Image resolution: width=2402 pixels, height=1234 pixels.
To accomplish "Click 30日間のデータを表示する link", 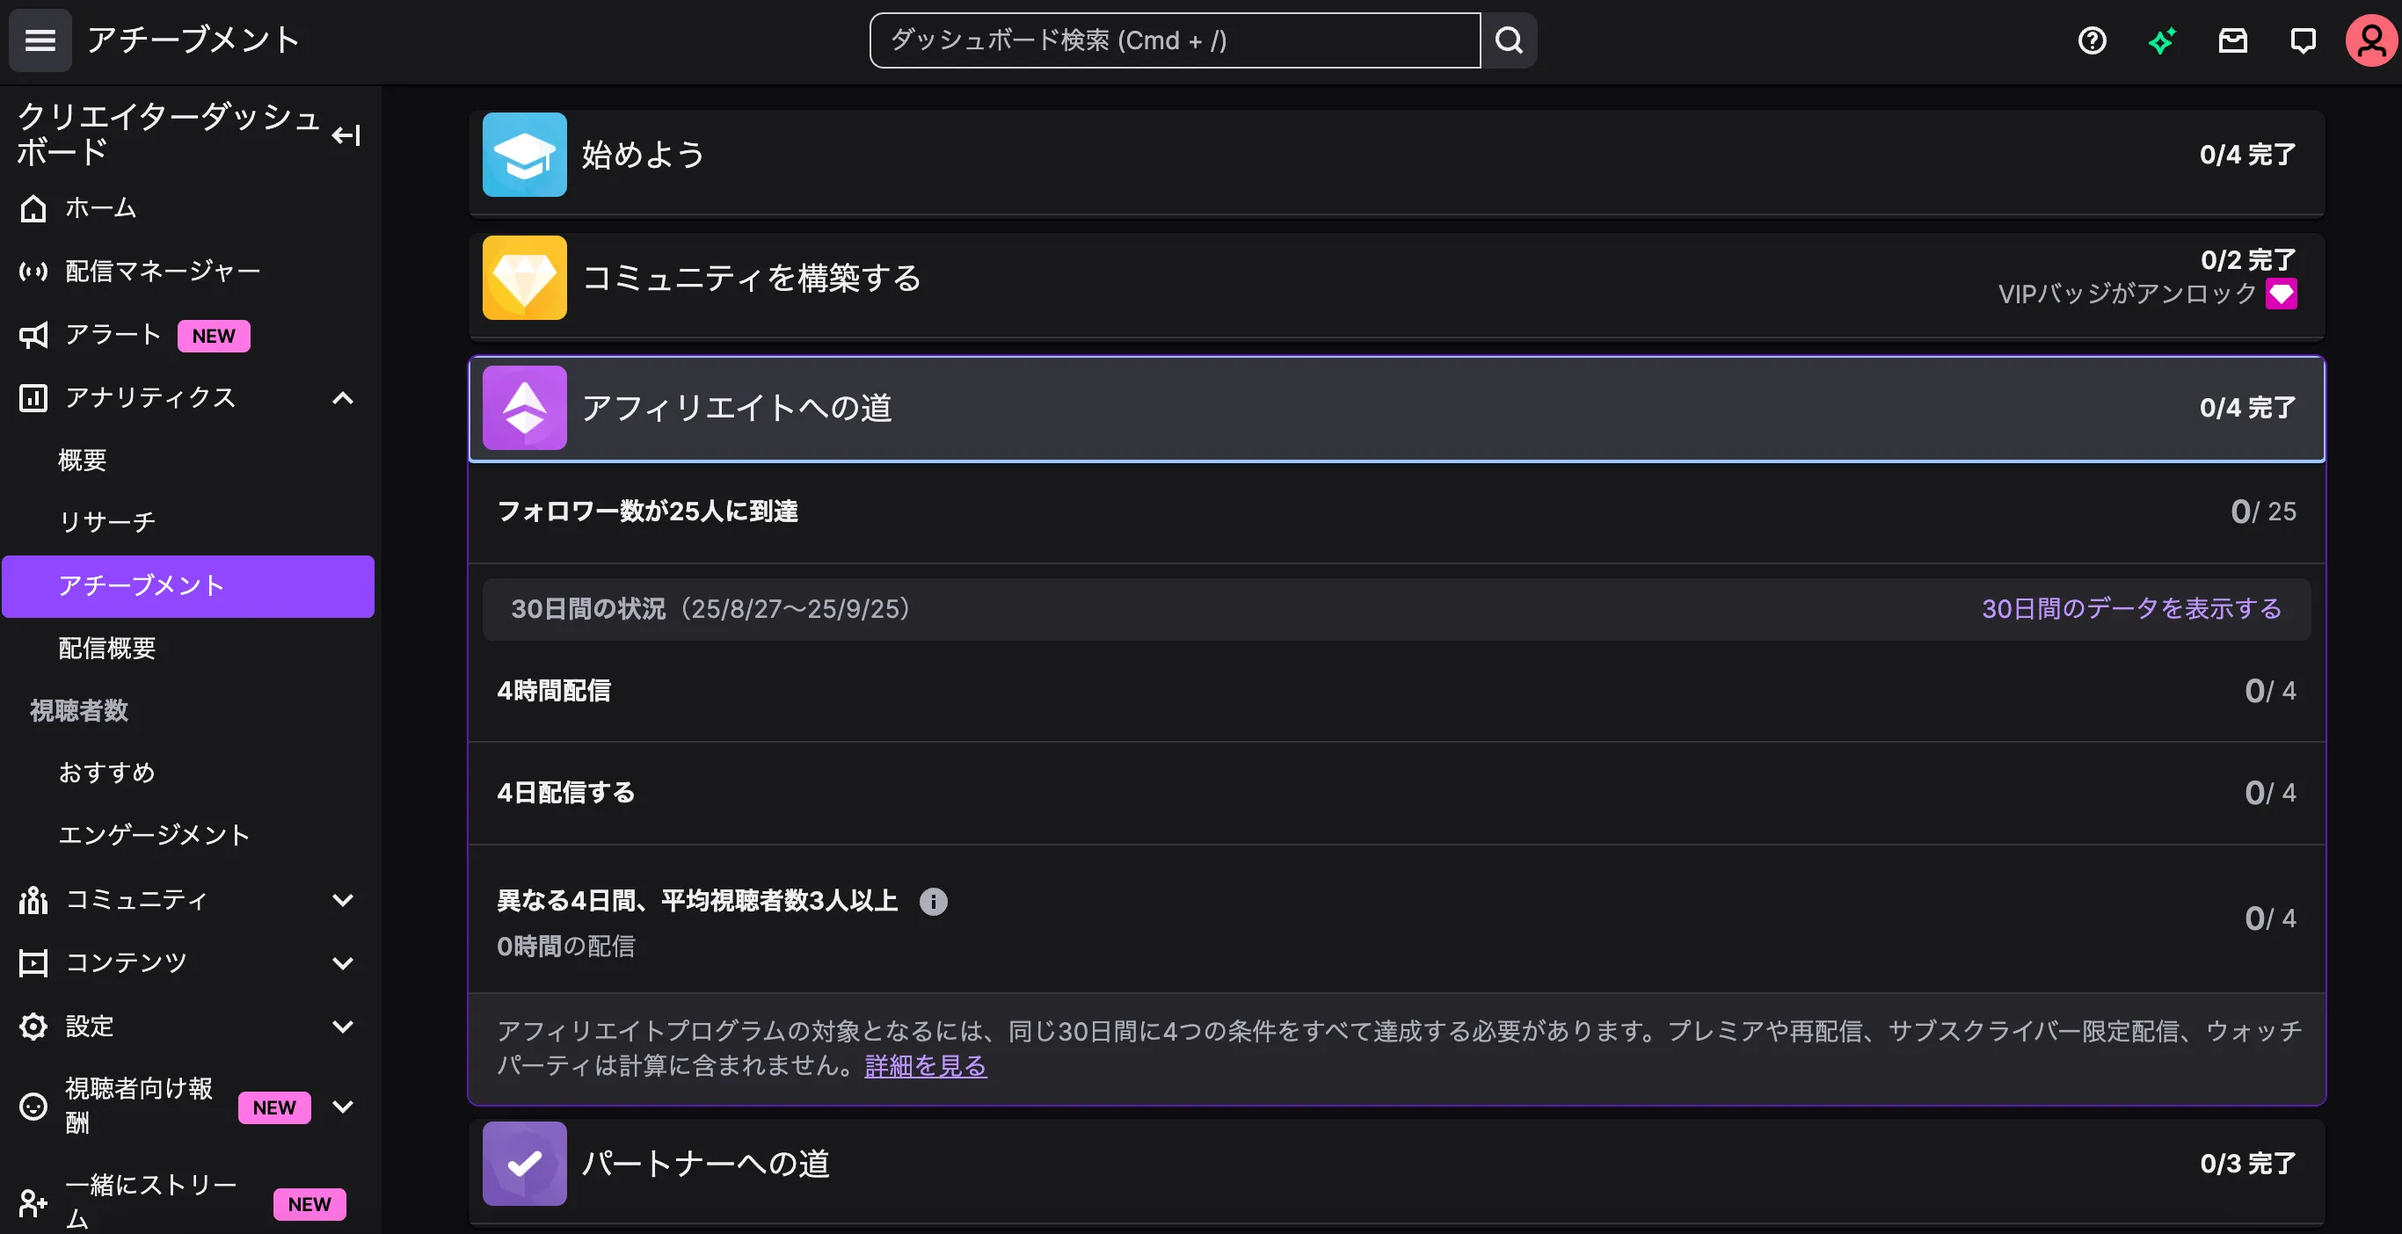I will click(x=2130, y=608).
